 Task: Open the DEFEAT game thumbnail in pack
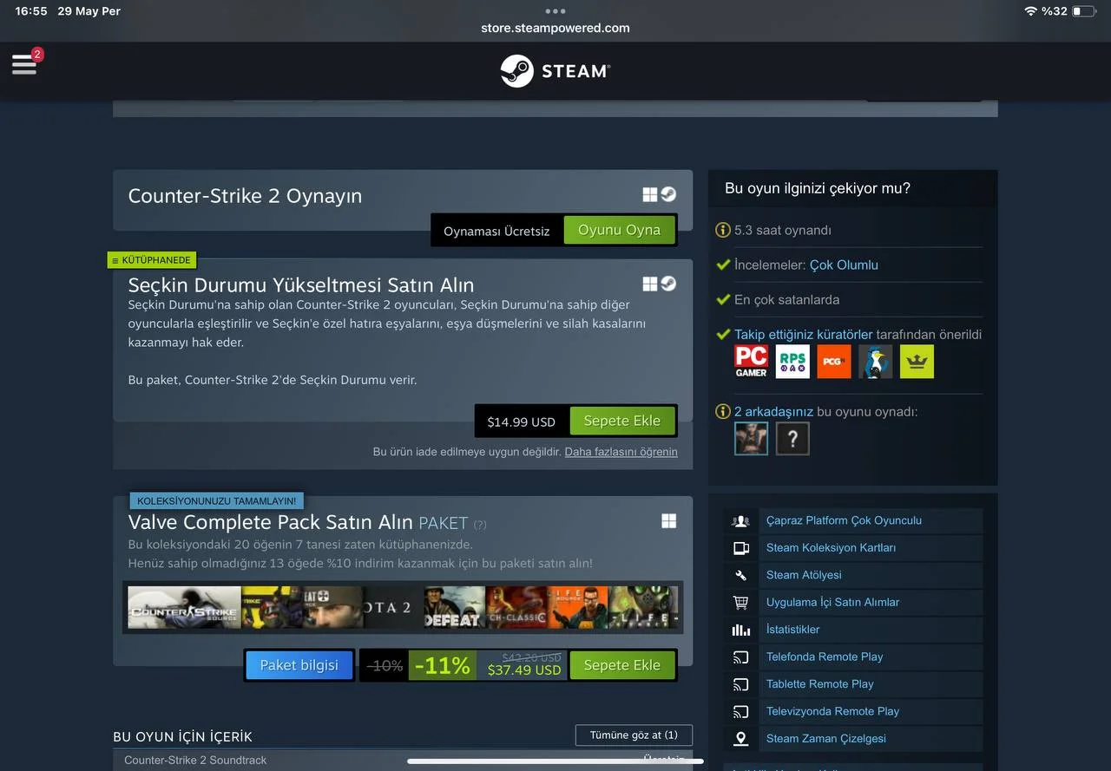point(455,607)
